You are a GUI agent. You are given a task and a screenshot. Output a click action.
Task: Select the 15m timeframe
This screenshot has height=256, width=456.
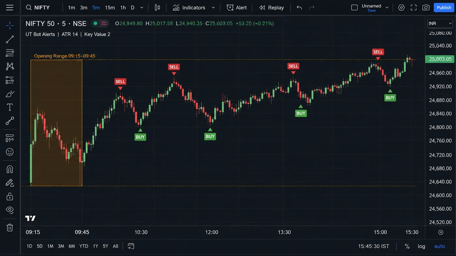click(110, 7)
